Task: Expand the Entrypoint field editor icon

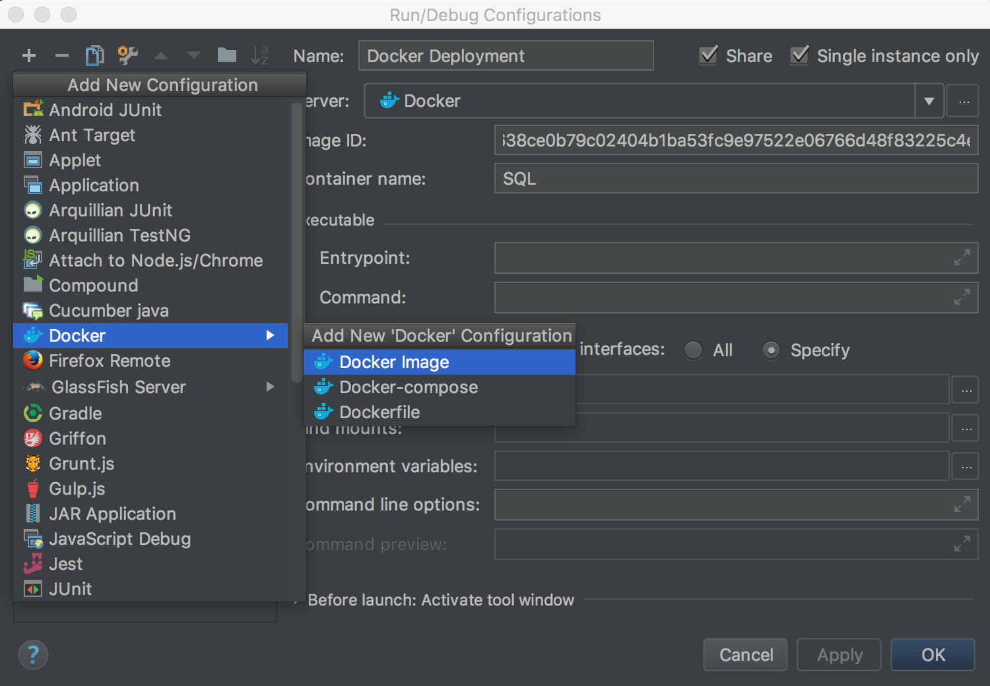Action: click(962, 258)
